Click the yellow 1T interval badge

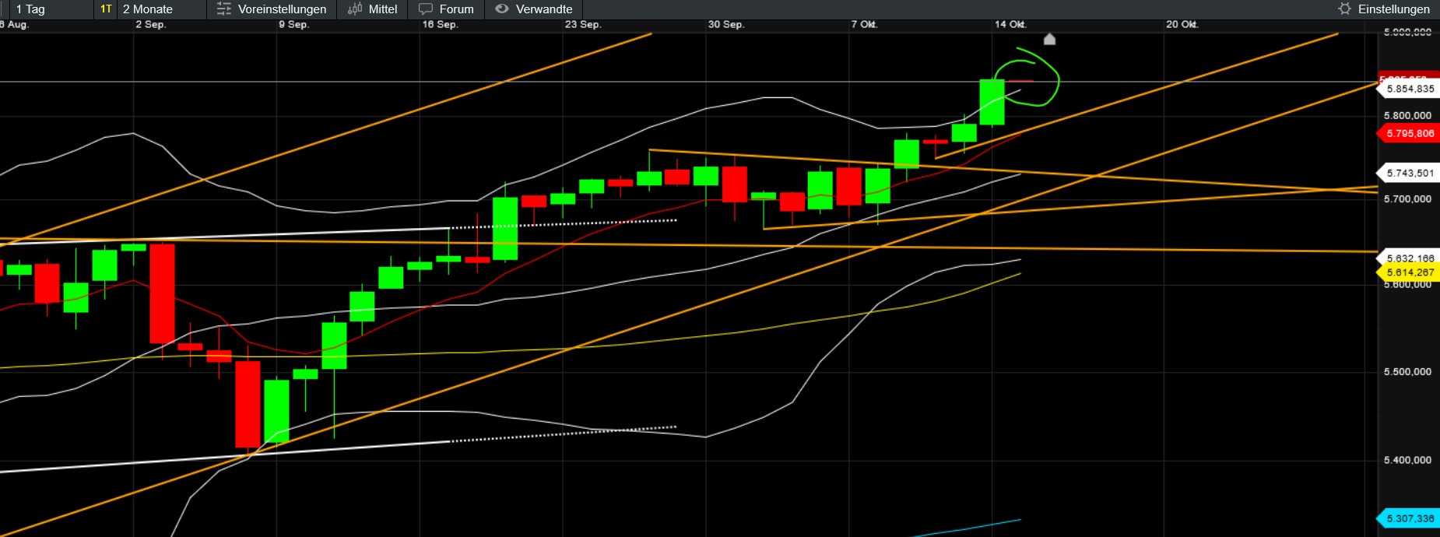point(106,9)
